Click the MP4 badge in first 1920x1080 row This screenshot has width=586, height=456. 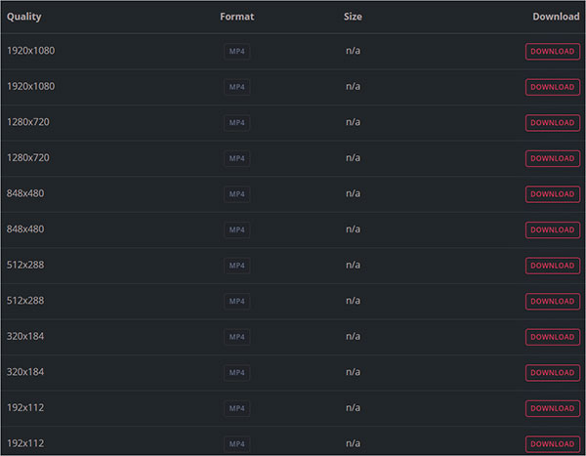pyautogui.click(x=236, y=51)
